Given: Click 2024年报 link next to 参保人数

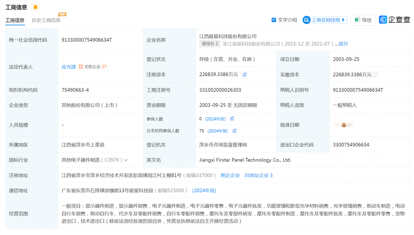Looking at the screenshot, I should [215, 119].
